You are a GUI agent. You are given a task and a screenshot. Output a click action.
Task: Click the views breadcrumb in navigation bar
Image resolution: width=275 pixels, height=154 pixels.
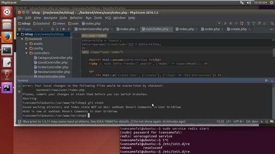coord(59,24)
